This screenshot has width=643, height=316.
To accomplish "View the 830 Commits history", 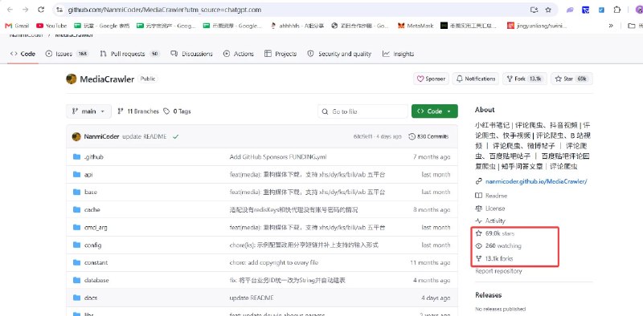I will (x=428, y=136).
